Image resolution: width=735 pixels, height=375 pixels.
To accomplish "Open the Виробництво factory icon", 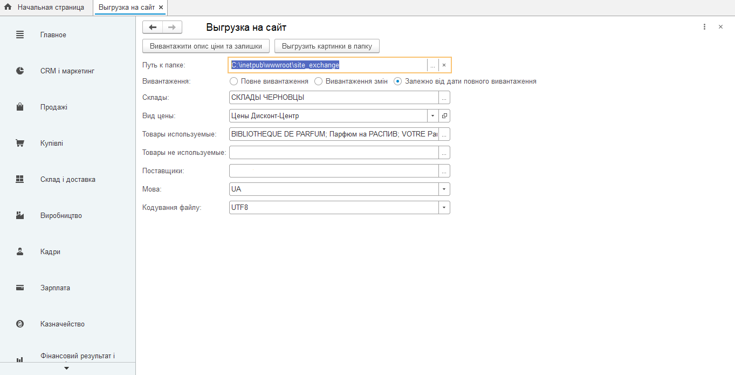I will 20,216.
